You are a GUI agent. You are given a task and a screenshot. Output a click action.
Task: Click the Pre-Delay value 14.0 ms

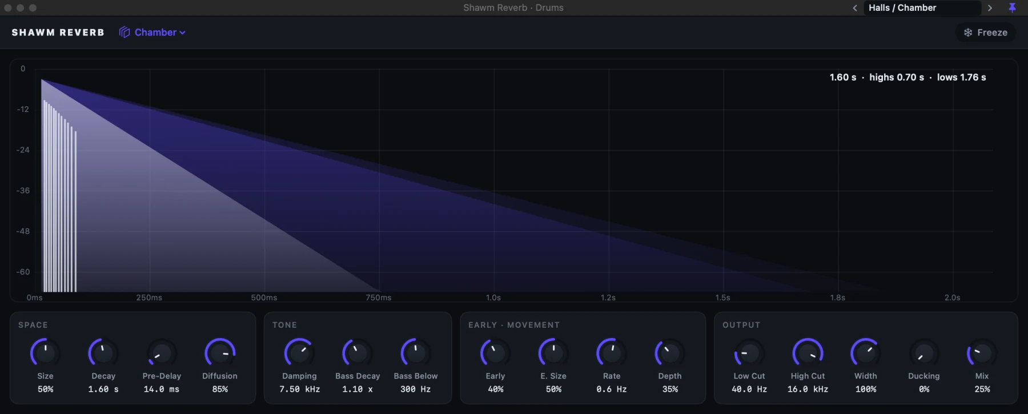point(162,389)
